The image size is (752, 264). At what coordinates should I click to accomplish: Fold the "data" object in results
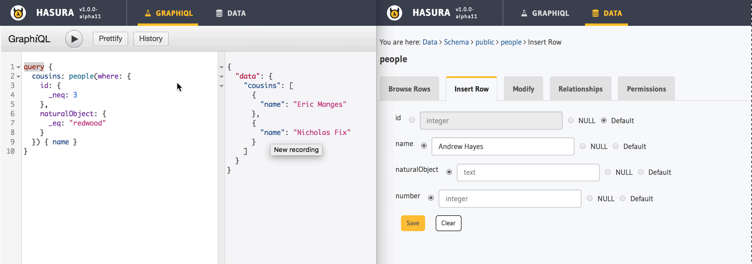[x=222, y=77]
